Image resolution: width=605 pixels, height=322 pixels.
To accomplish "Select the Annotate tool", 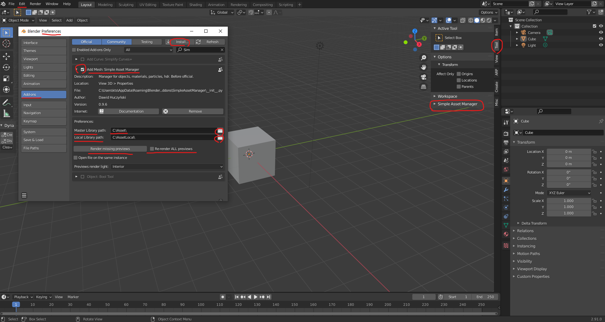I will coord(6,102).
